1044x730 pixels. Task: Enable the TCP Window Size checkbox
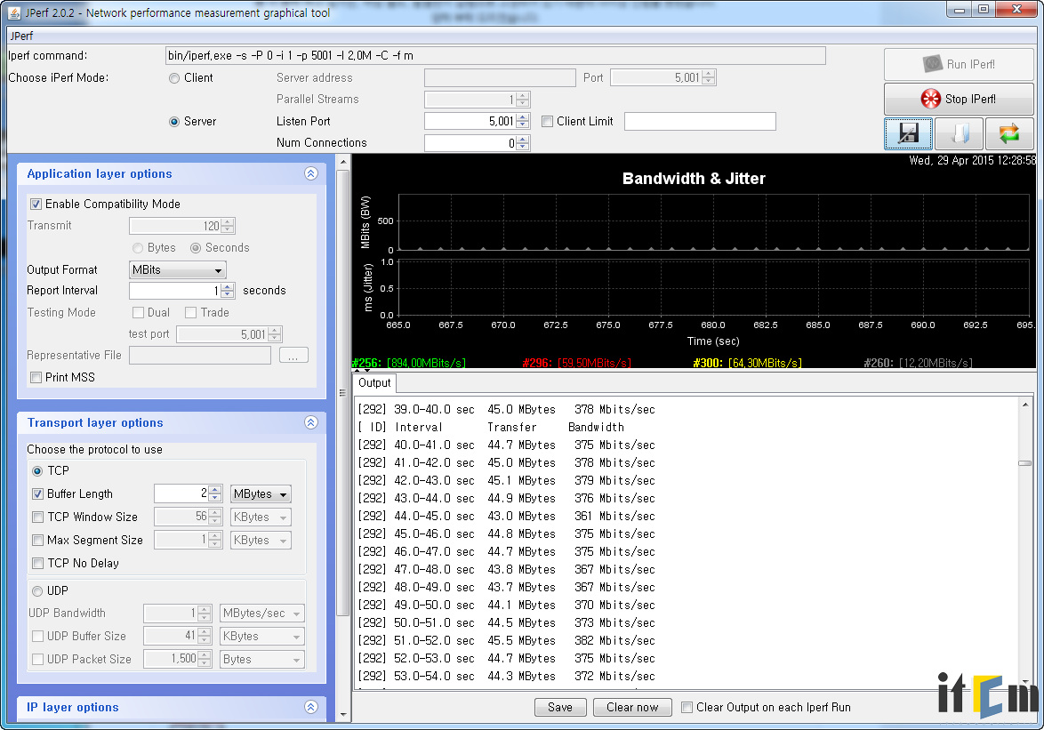(37, 517)
